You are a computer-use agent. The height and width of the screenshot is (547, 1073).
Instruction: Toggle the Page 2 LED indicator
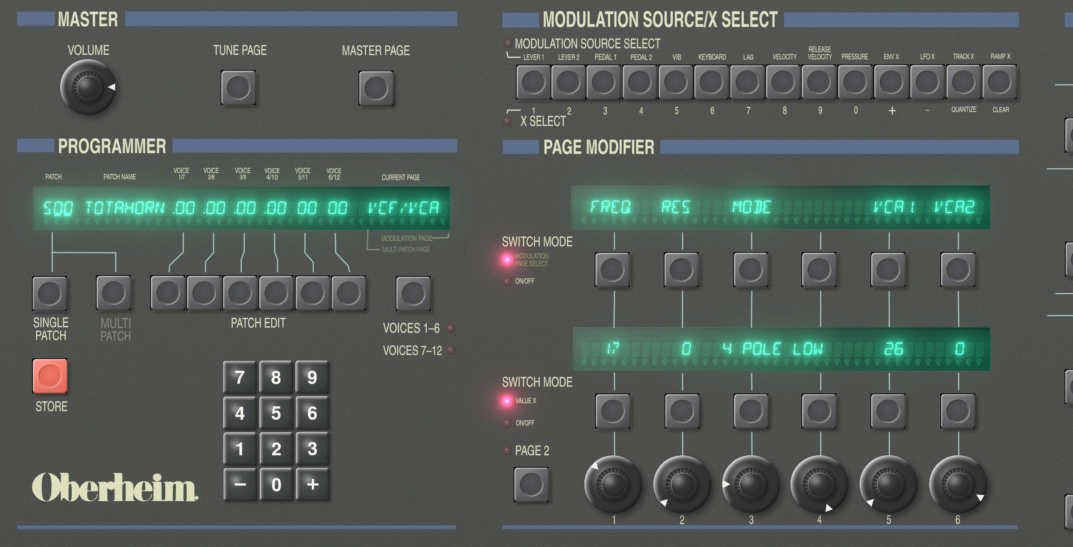[507, 450]
